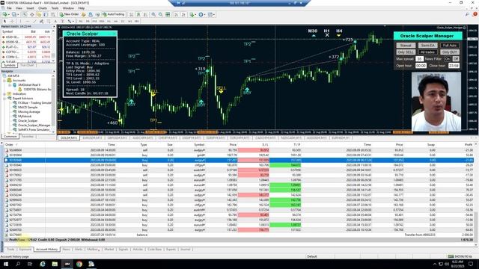The height and width of the screenshot is (269, 479).
Task: Switch chart to line chart type
Action: (146, 14)
